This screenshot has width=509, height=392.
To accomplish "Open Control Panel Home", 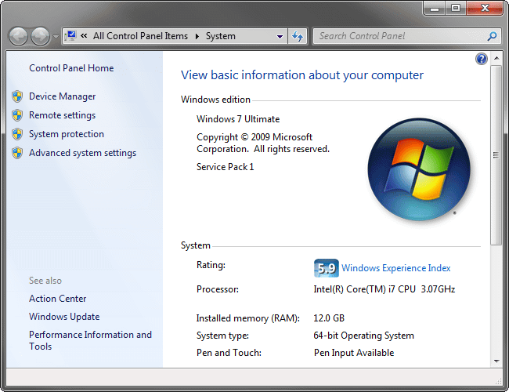I will click(x=71, y=68).
